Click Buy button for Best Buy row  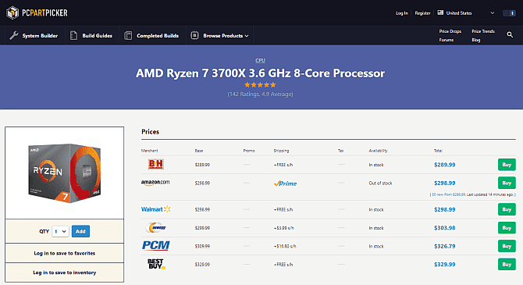[x=507, y=265]
